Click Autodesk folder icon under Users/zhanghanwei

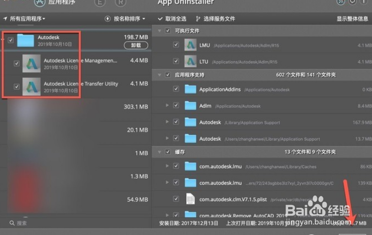pyautogui.click(x=191, y=139)
